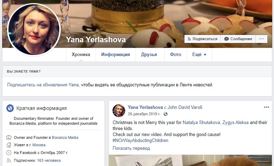
Task: Open the Друзья tab
Action: tap(149, 55)
